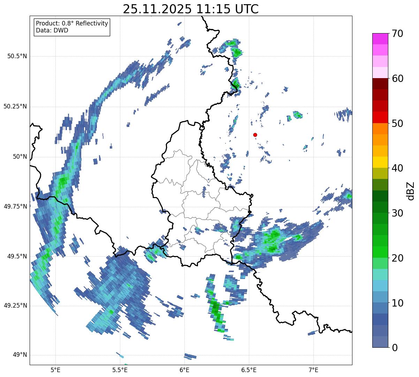Click the '50.25°N' latitude label
This screenshot has width=419, height=377.
15,106
